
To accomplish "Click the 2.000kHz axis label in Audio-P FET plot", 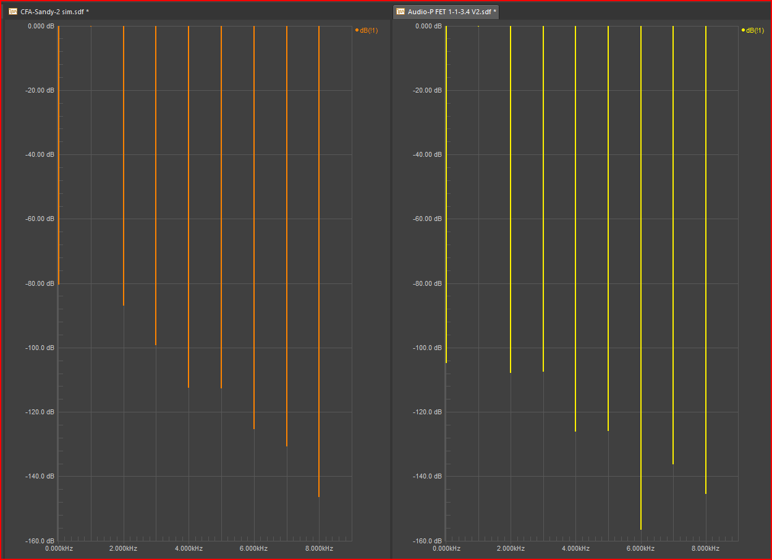I will [511, 548].
